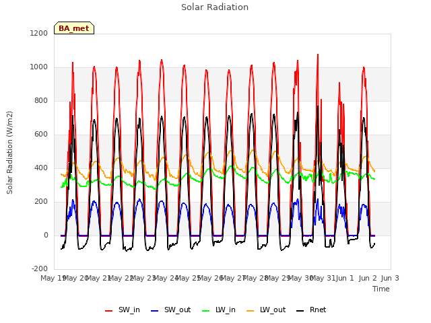The width and height of the screenshot is (431, 323).
Task: Click the 1200 y-axis tick label
Action: tap(39, 33)
